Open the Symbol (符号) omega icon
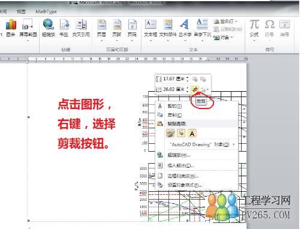 click(x=269, y=28)
